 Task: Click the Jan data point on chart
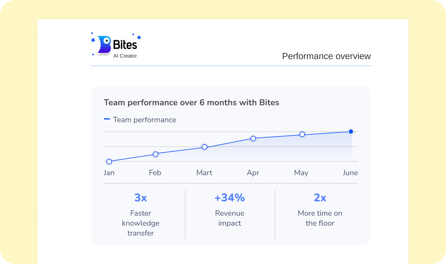coord(109,162)
